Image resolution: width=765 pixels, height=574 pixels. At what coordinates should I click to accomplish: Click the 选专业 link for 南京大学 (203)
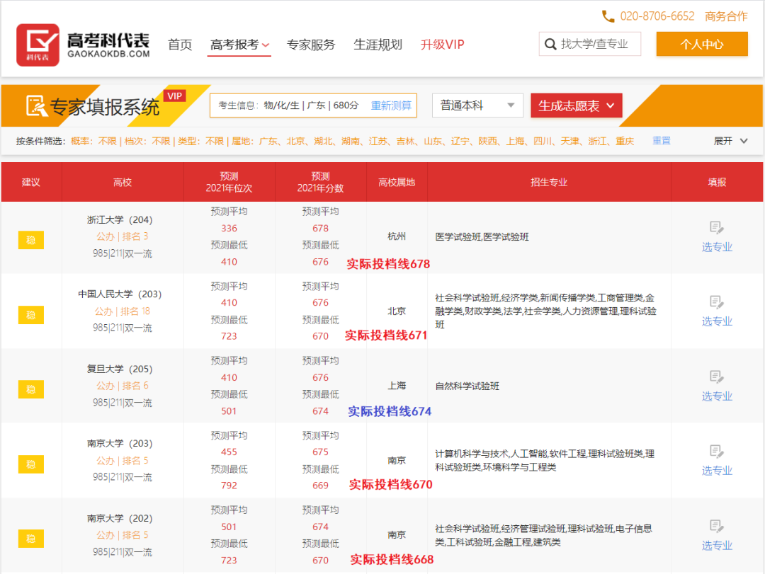717,471
